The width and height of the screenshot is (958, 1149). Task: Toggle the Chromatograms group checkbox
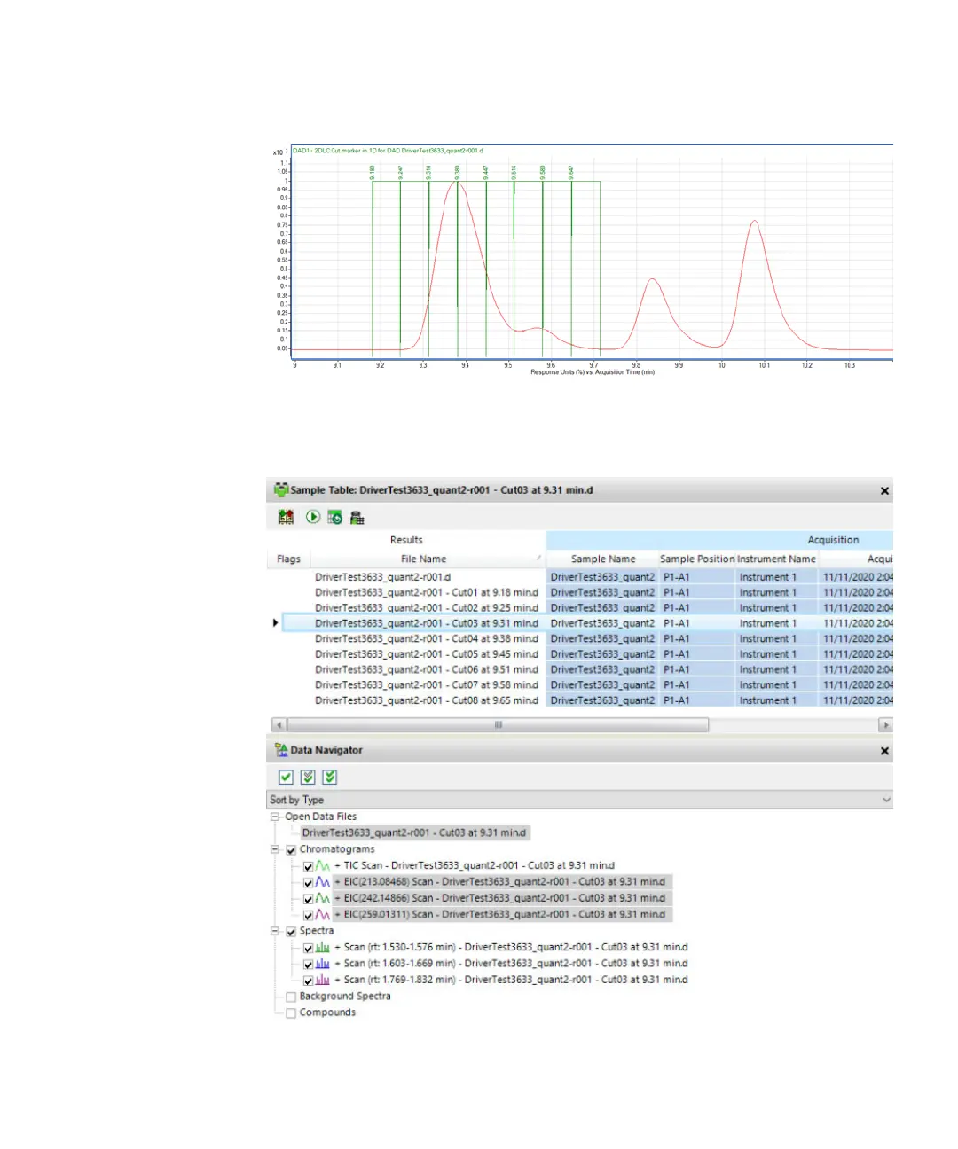pyautogui.click(x=291, y=849)
